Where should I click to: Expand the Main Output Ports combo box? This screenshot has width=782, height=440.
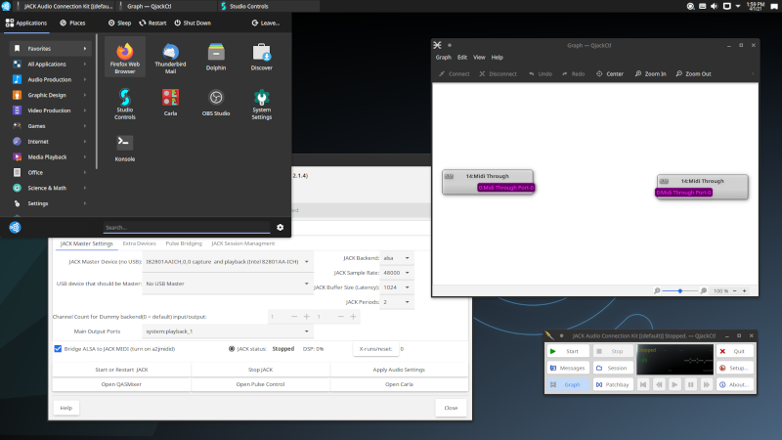coord(227,331)
